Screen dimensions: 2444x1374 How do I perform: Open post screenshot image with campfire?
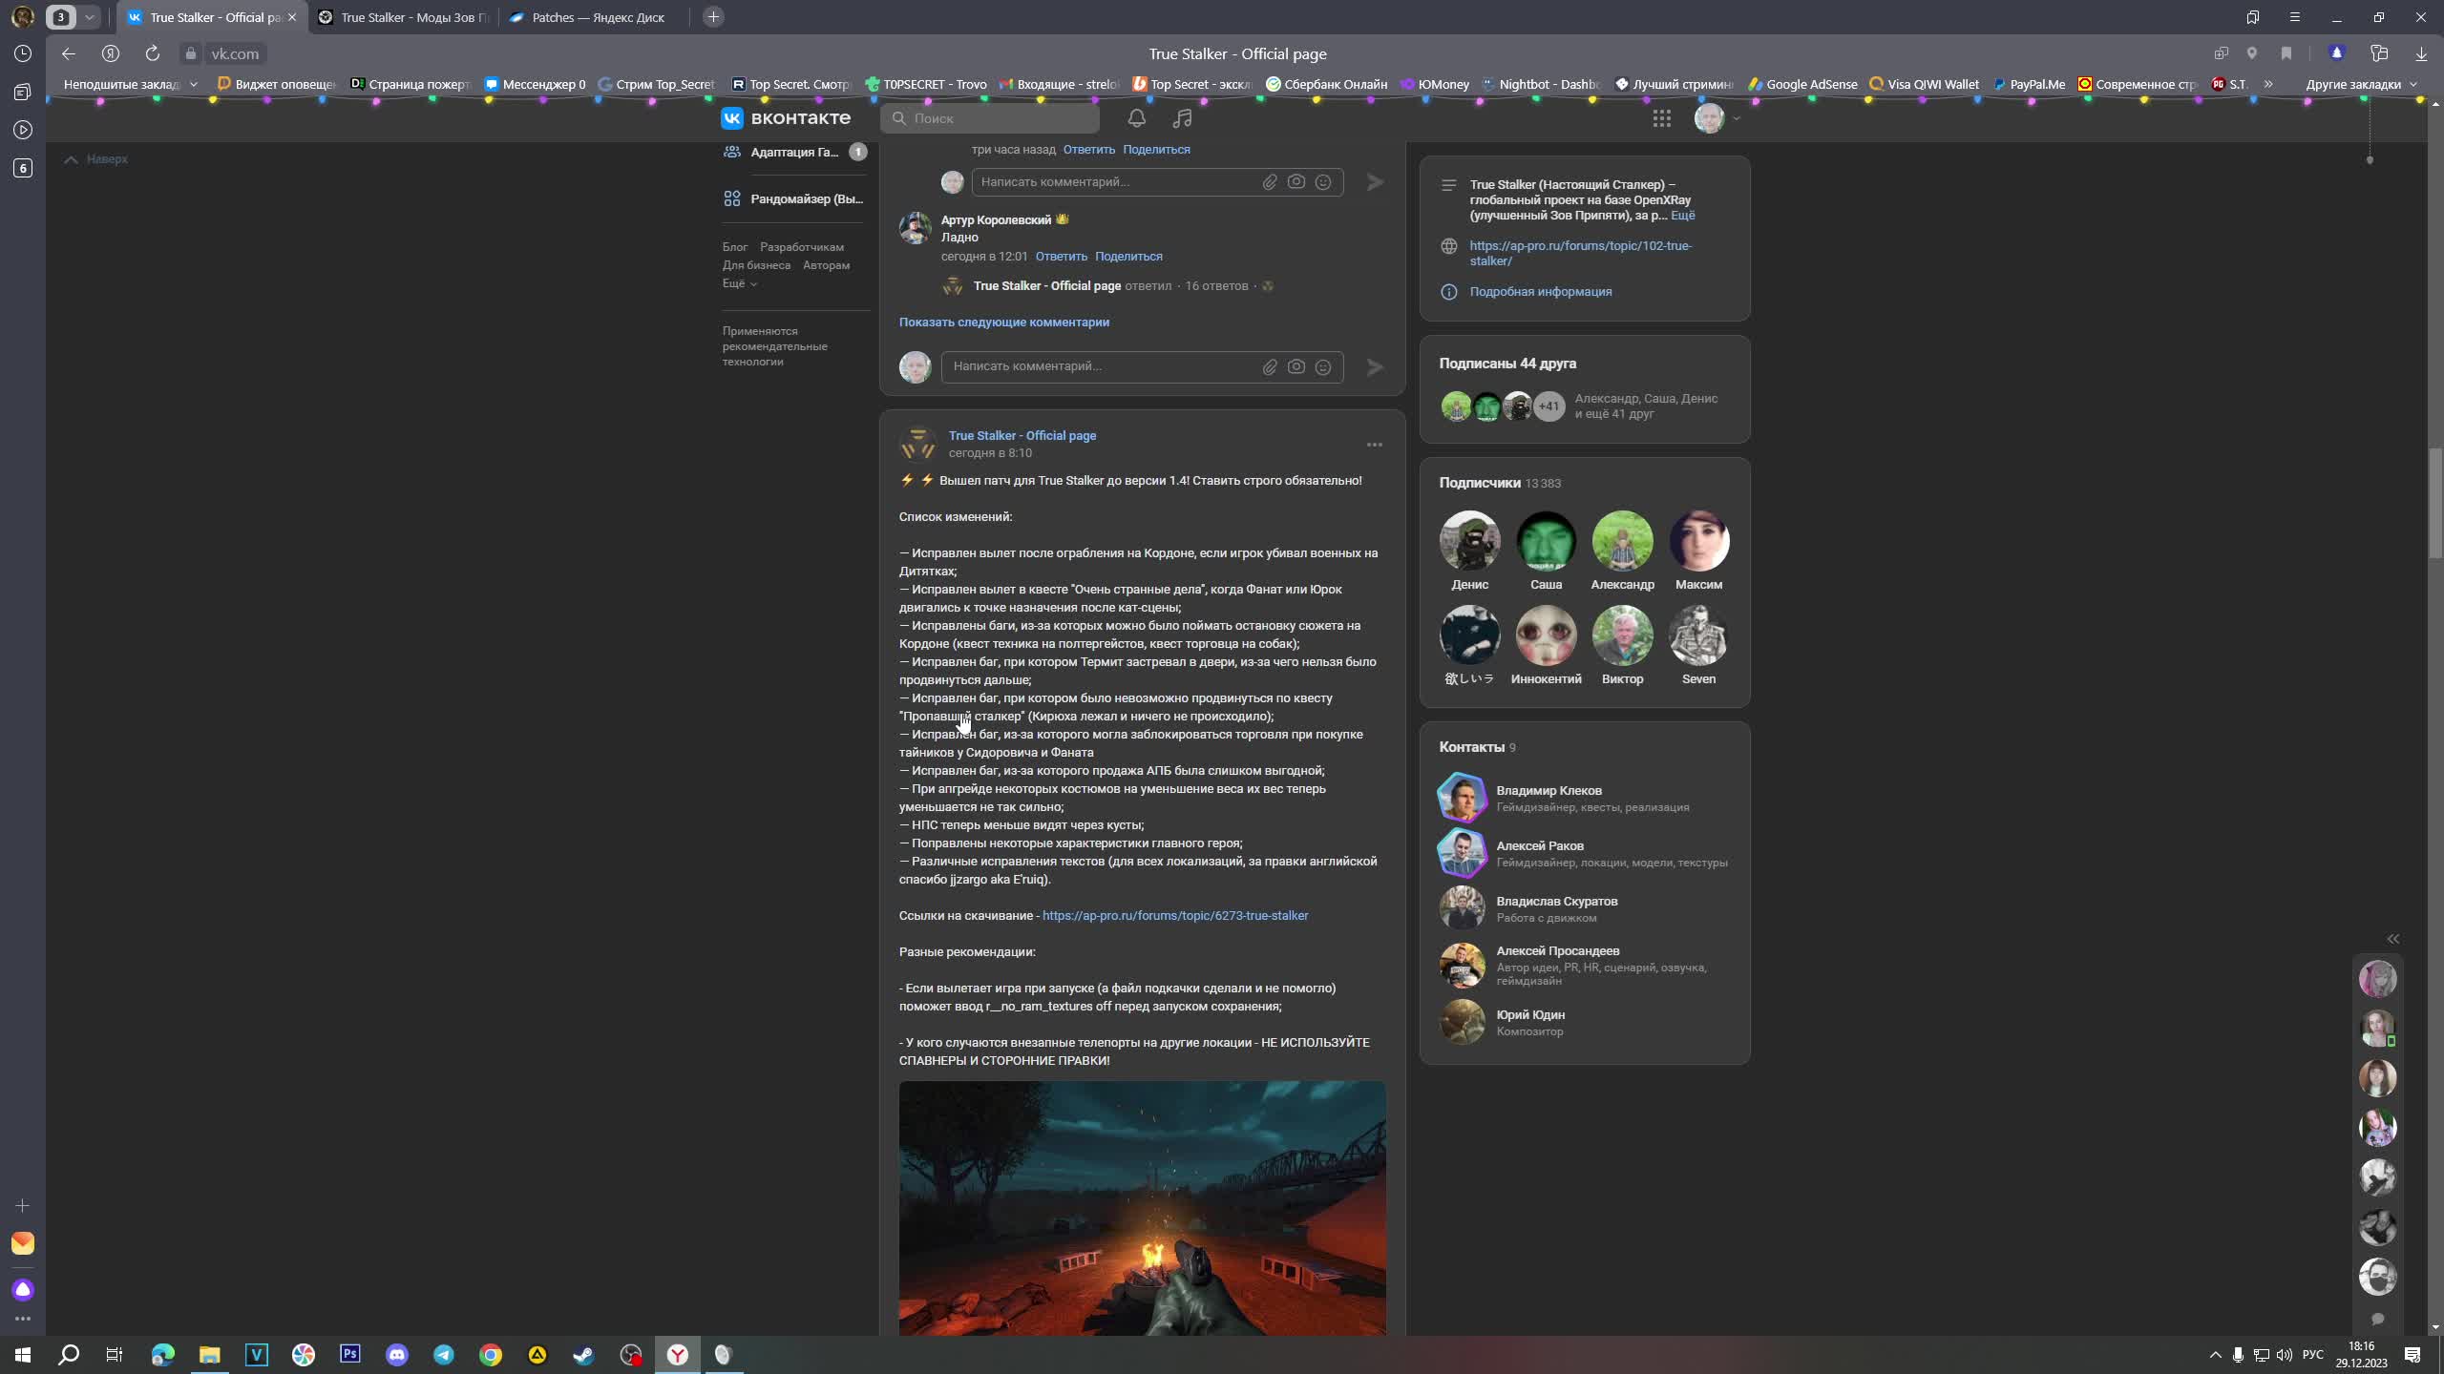click(1142, 1208)
